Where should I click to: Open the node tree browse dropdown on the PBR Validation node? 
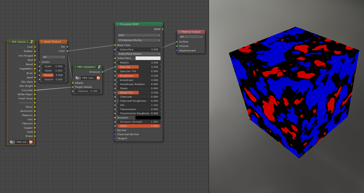tap(78, 78)
